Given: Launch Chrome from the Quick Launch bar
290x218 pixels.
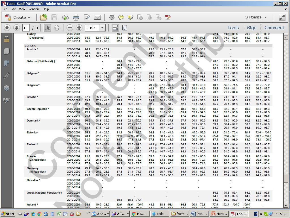Looking at the screenshot, I should 39,214.
